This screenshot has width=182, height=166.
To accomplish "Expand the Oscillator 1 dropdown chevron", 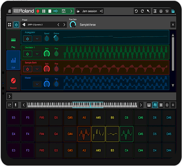I will click(37, 54).
